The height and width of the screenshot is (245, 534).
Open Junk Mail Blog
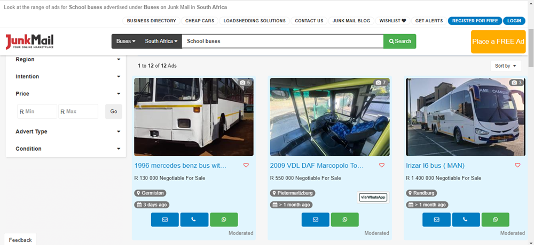pyautogui.click(x=351, y=21)
